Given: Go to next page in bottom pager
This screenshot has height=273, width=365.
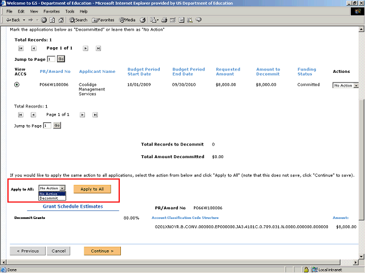Looking at the screenshot, I should coord(82,115).
